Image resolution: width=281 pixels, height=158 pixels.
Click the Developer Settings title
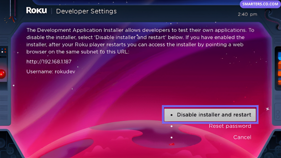click(86, 11)
